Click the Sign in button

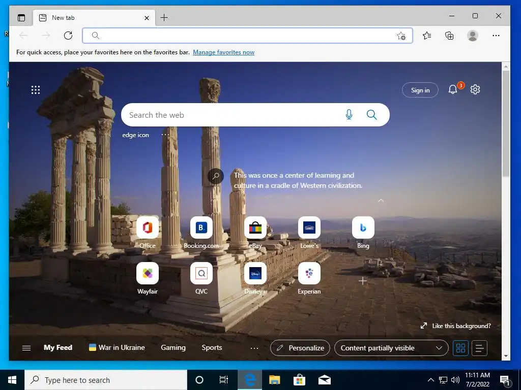[x=420, y=90]
